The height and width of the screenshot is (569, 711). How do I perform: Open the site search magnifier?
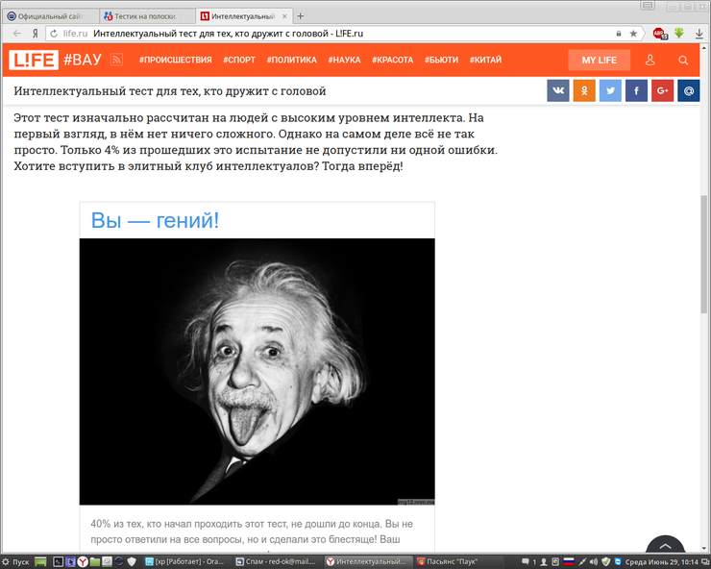(x=683, y=61)
